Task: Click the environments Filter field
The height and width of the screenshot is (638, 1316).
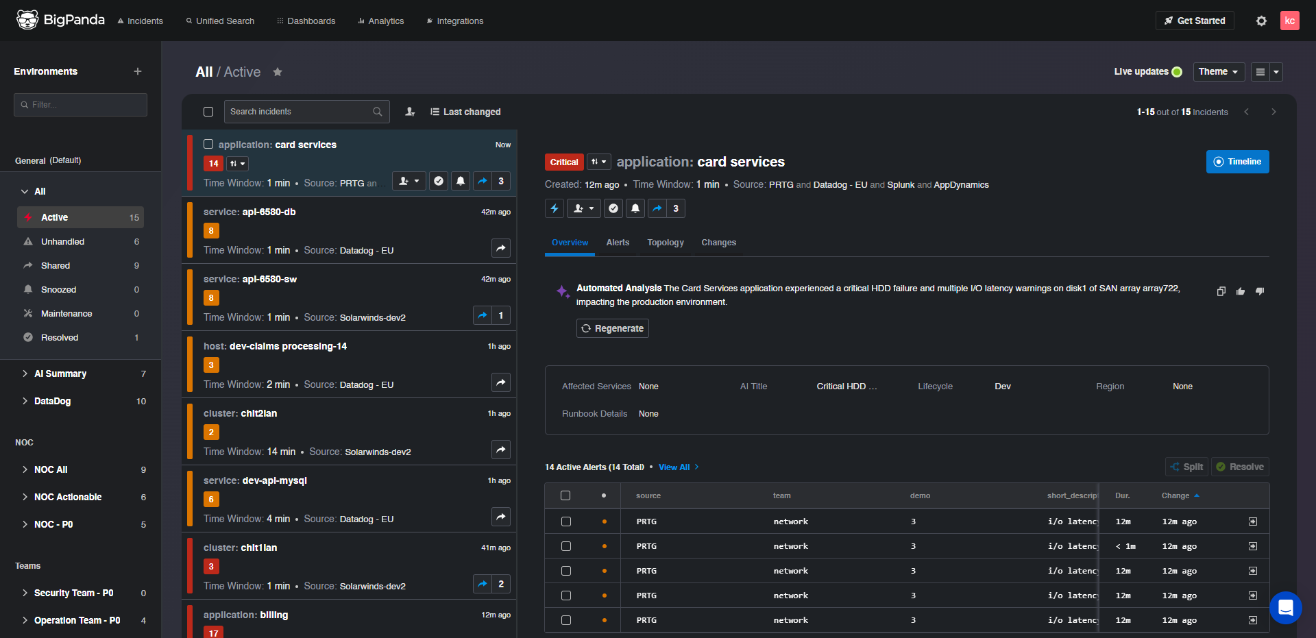Action: [80, 105]
